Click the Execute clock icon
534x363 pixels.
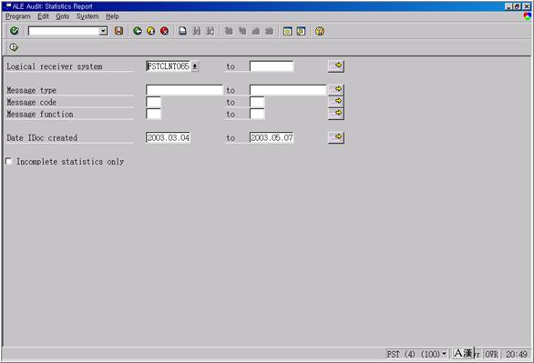click(14, 47)
